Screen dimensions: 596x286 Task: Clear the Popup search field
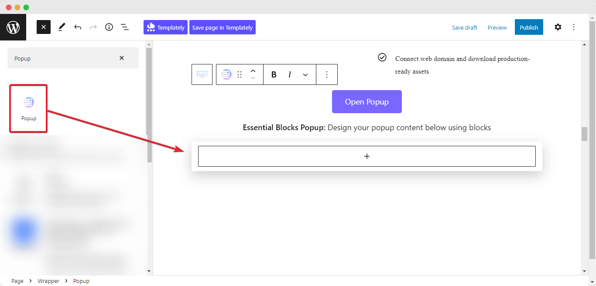(x=122, y=58)
